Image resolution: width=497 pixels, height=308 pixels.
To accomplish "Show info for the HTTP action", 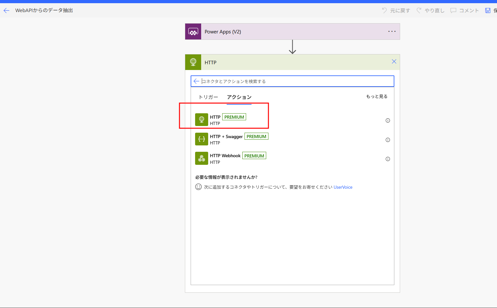I will [x=388, y=120].
